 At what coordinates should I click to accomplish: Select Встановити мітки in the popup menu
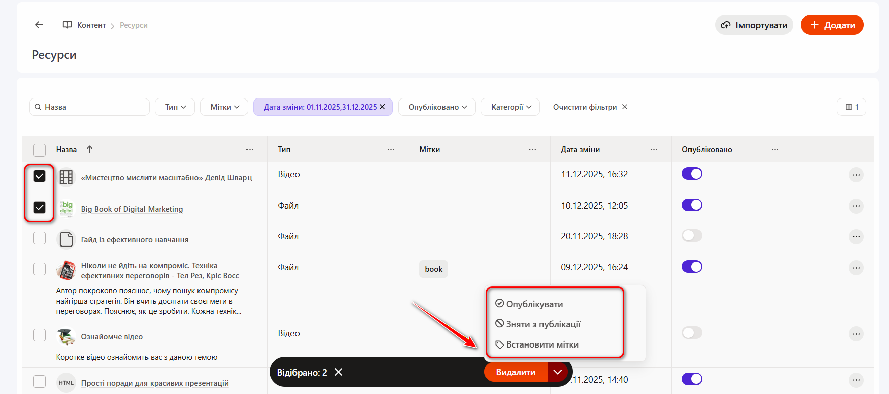click(x=542, y=344)
